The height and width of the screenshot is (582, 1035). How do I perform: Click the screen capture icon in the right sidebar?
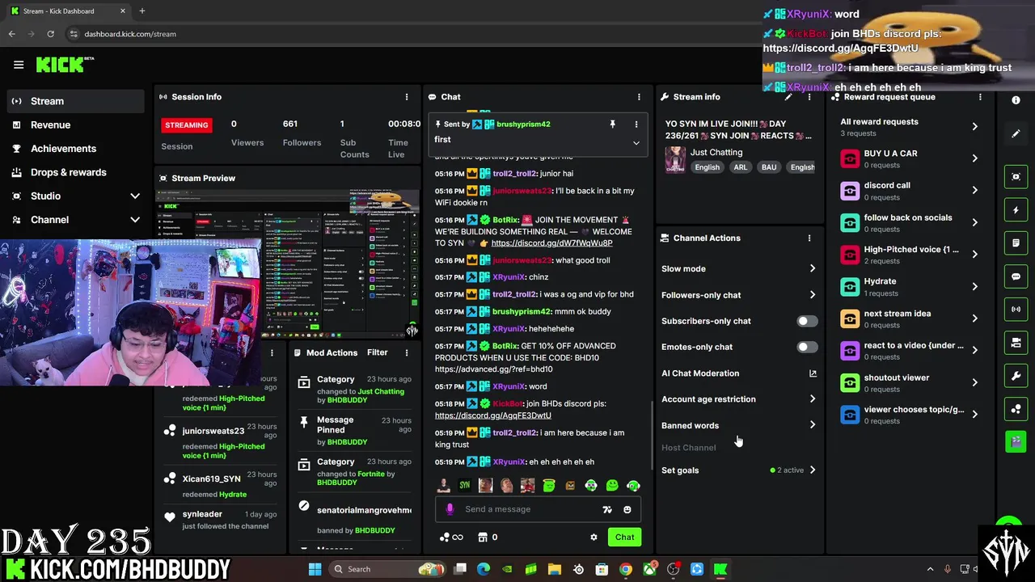click(1016, 177)
